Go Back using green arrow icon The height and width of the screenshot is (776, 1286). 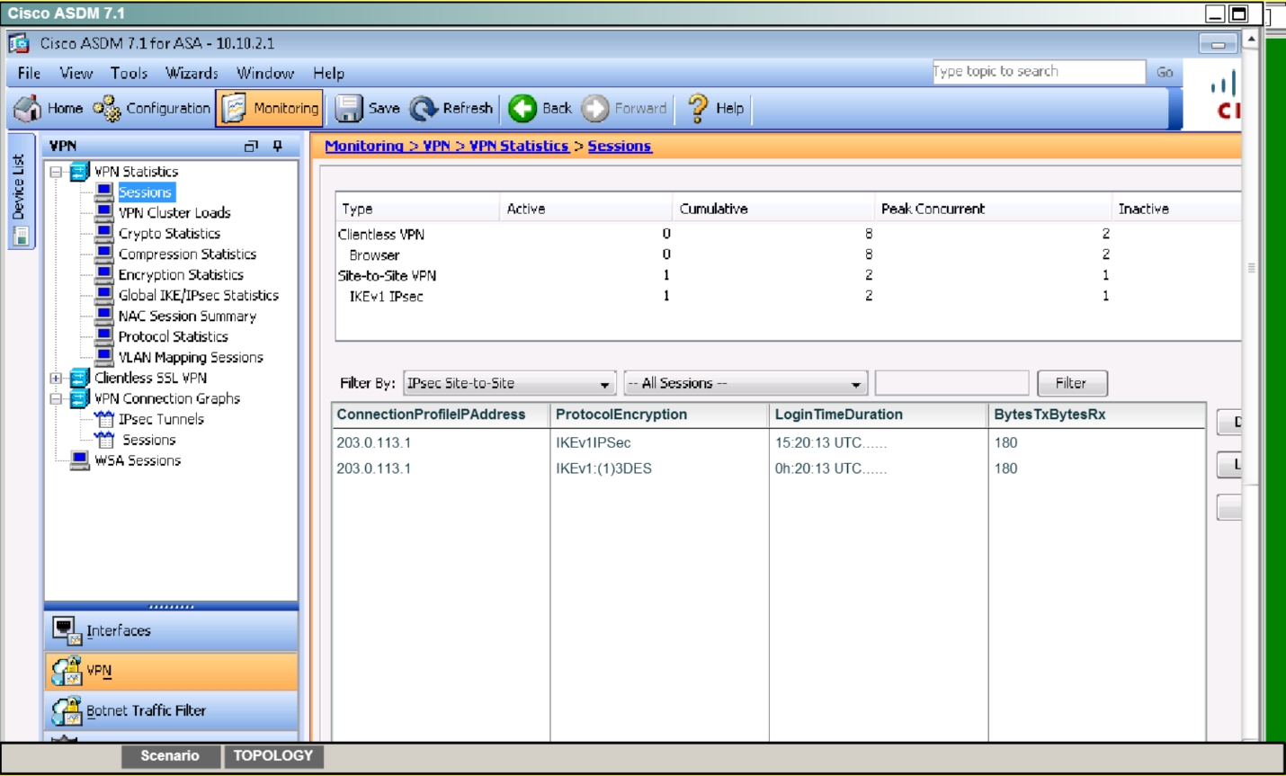[522, 108]
